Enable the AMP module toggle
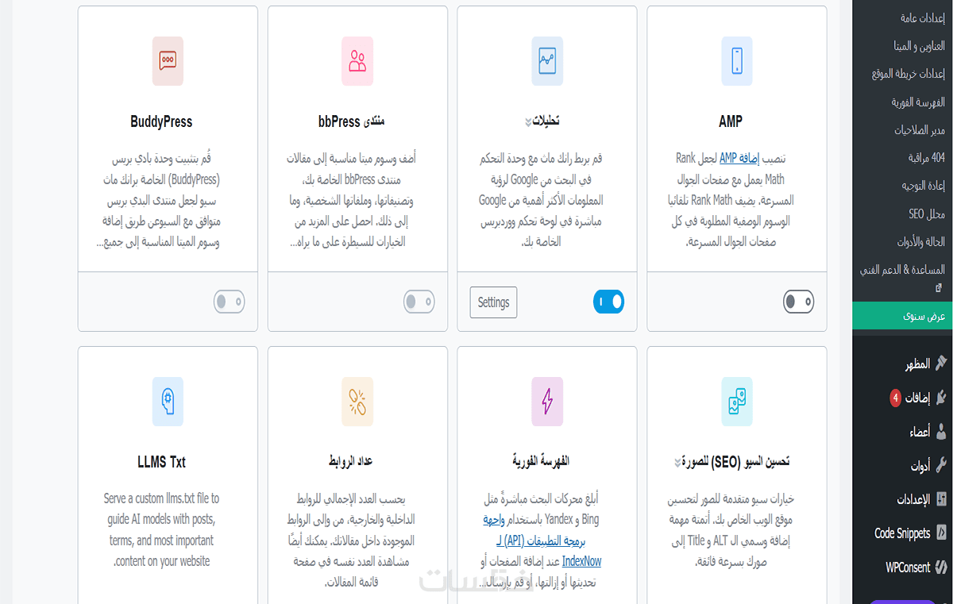 click(x=798, y=302)
